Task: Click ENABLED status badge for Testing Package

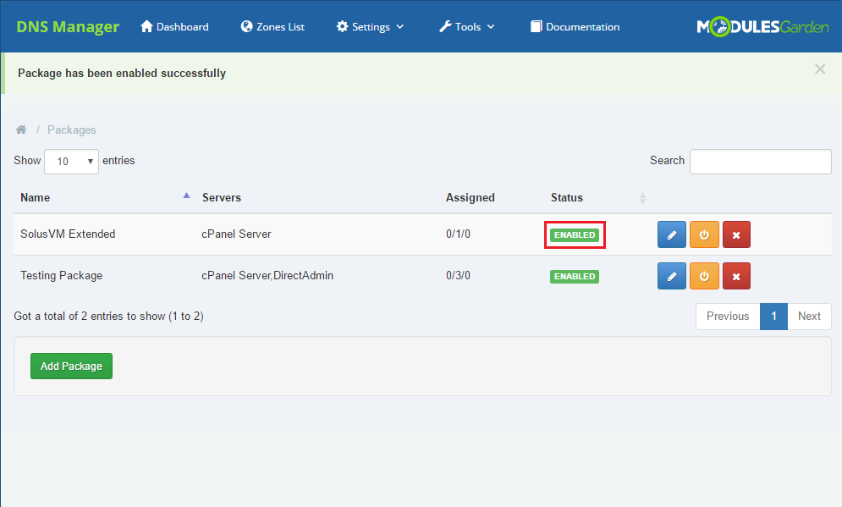Action: [575, 276]
